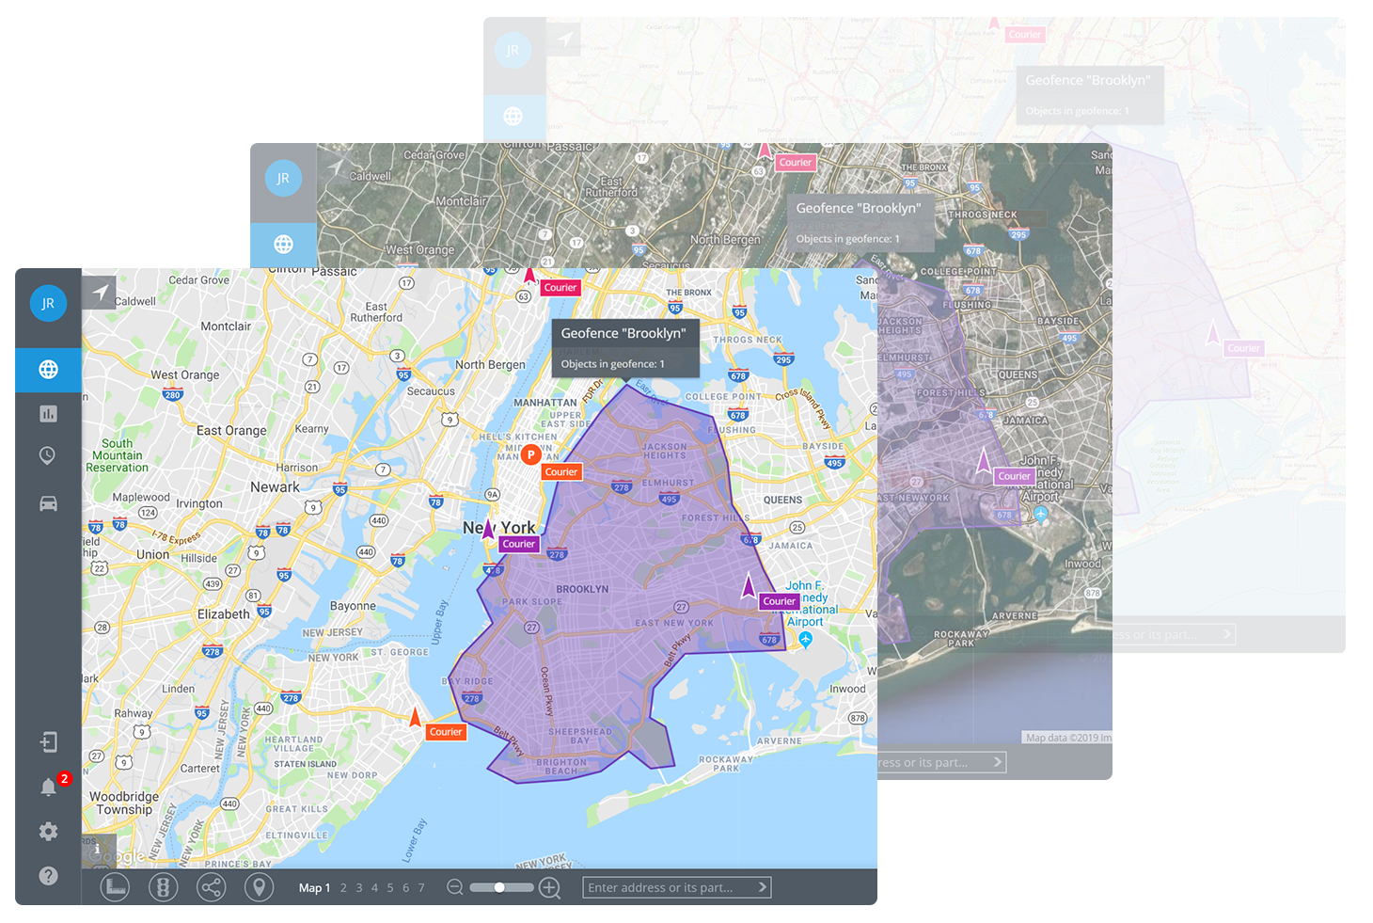Toggle the traffic light layer button
Viewport: 1373px width, 923px height.
164,887
